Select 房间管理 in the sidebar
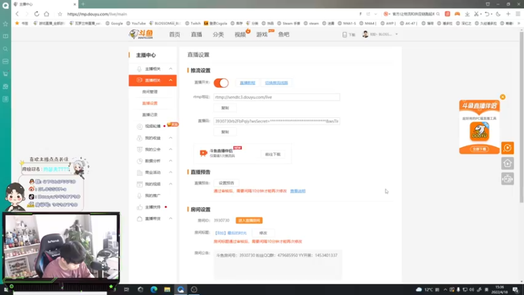524x295 pixels. tap(150, 92)
